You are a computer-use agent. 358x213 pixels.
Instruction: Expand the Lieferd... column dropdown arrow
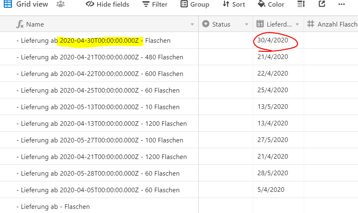297,24
